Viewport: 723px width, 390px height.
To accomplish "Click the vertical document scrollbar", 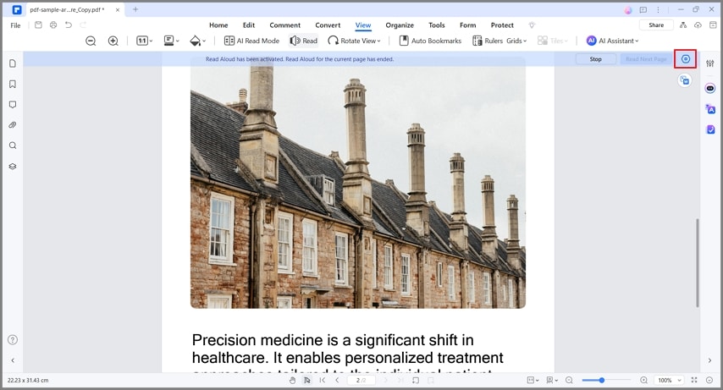I will coord(698,263).
